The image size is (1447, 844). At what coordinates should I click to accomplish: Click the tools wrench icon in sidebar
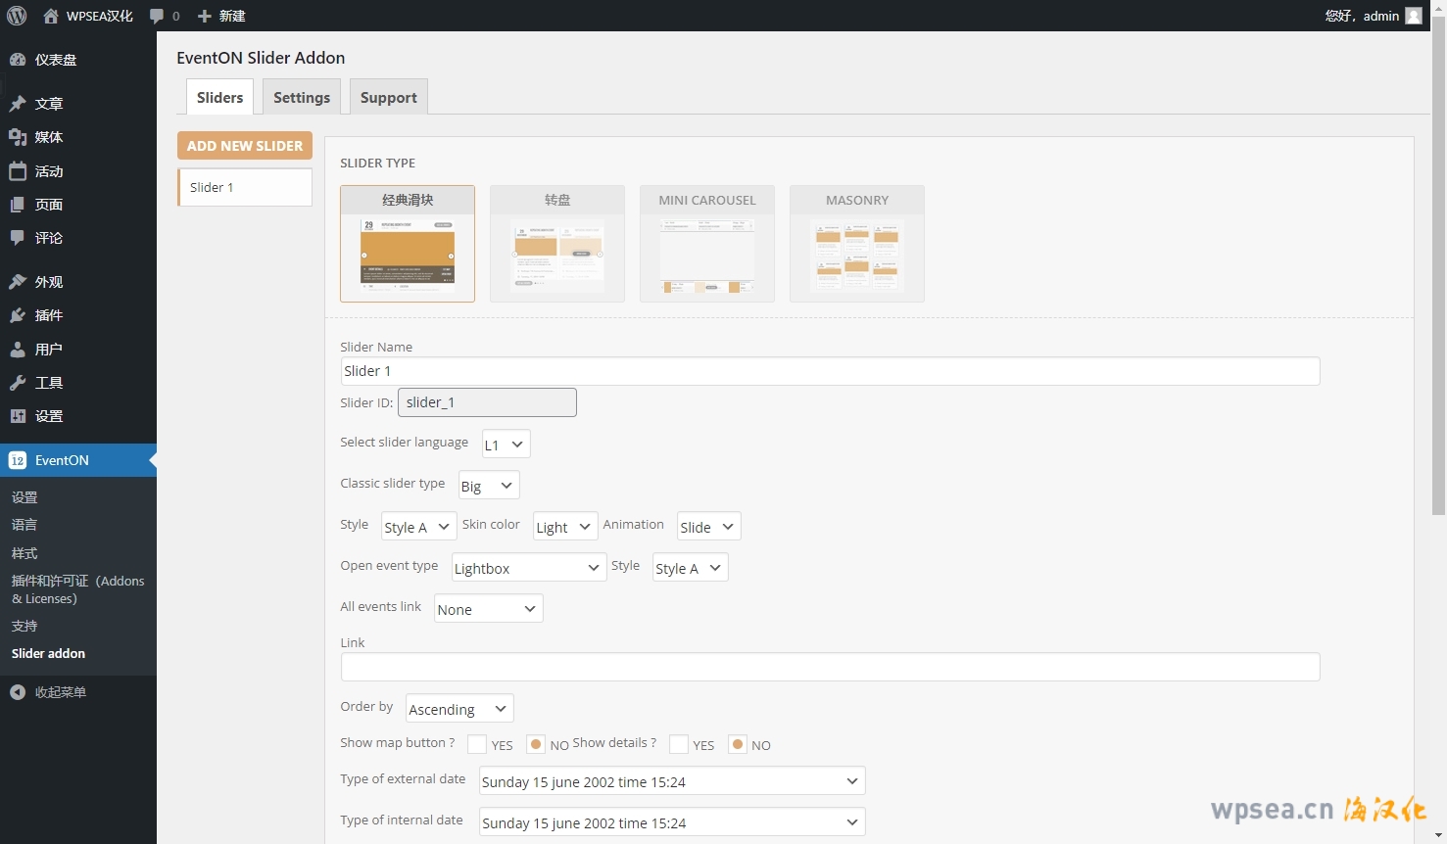coord(18,383)
